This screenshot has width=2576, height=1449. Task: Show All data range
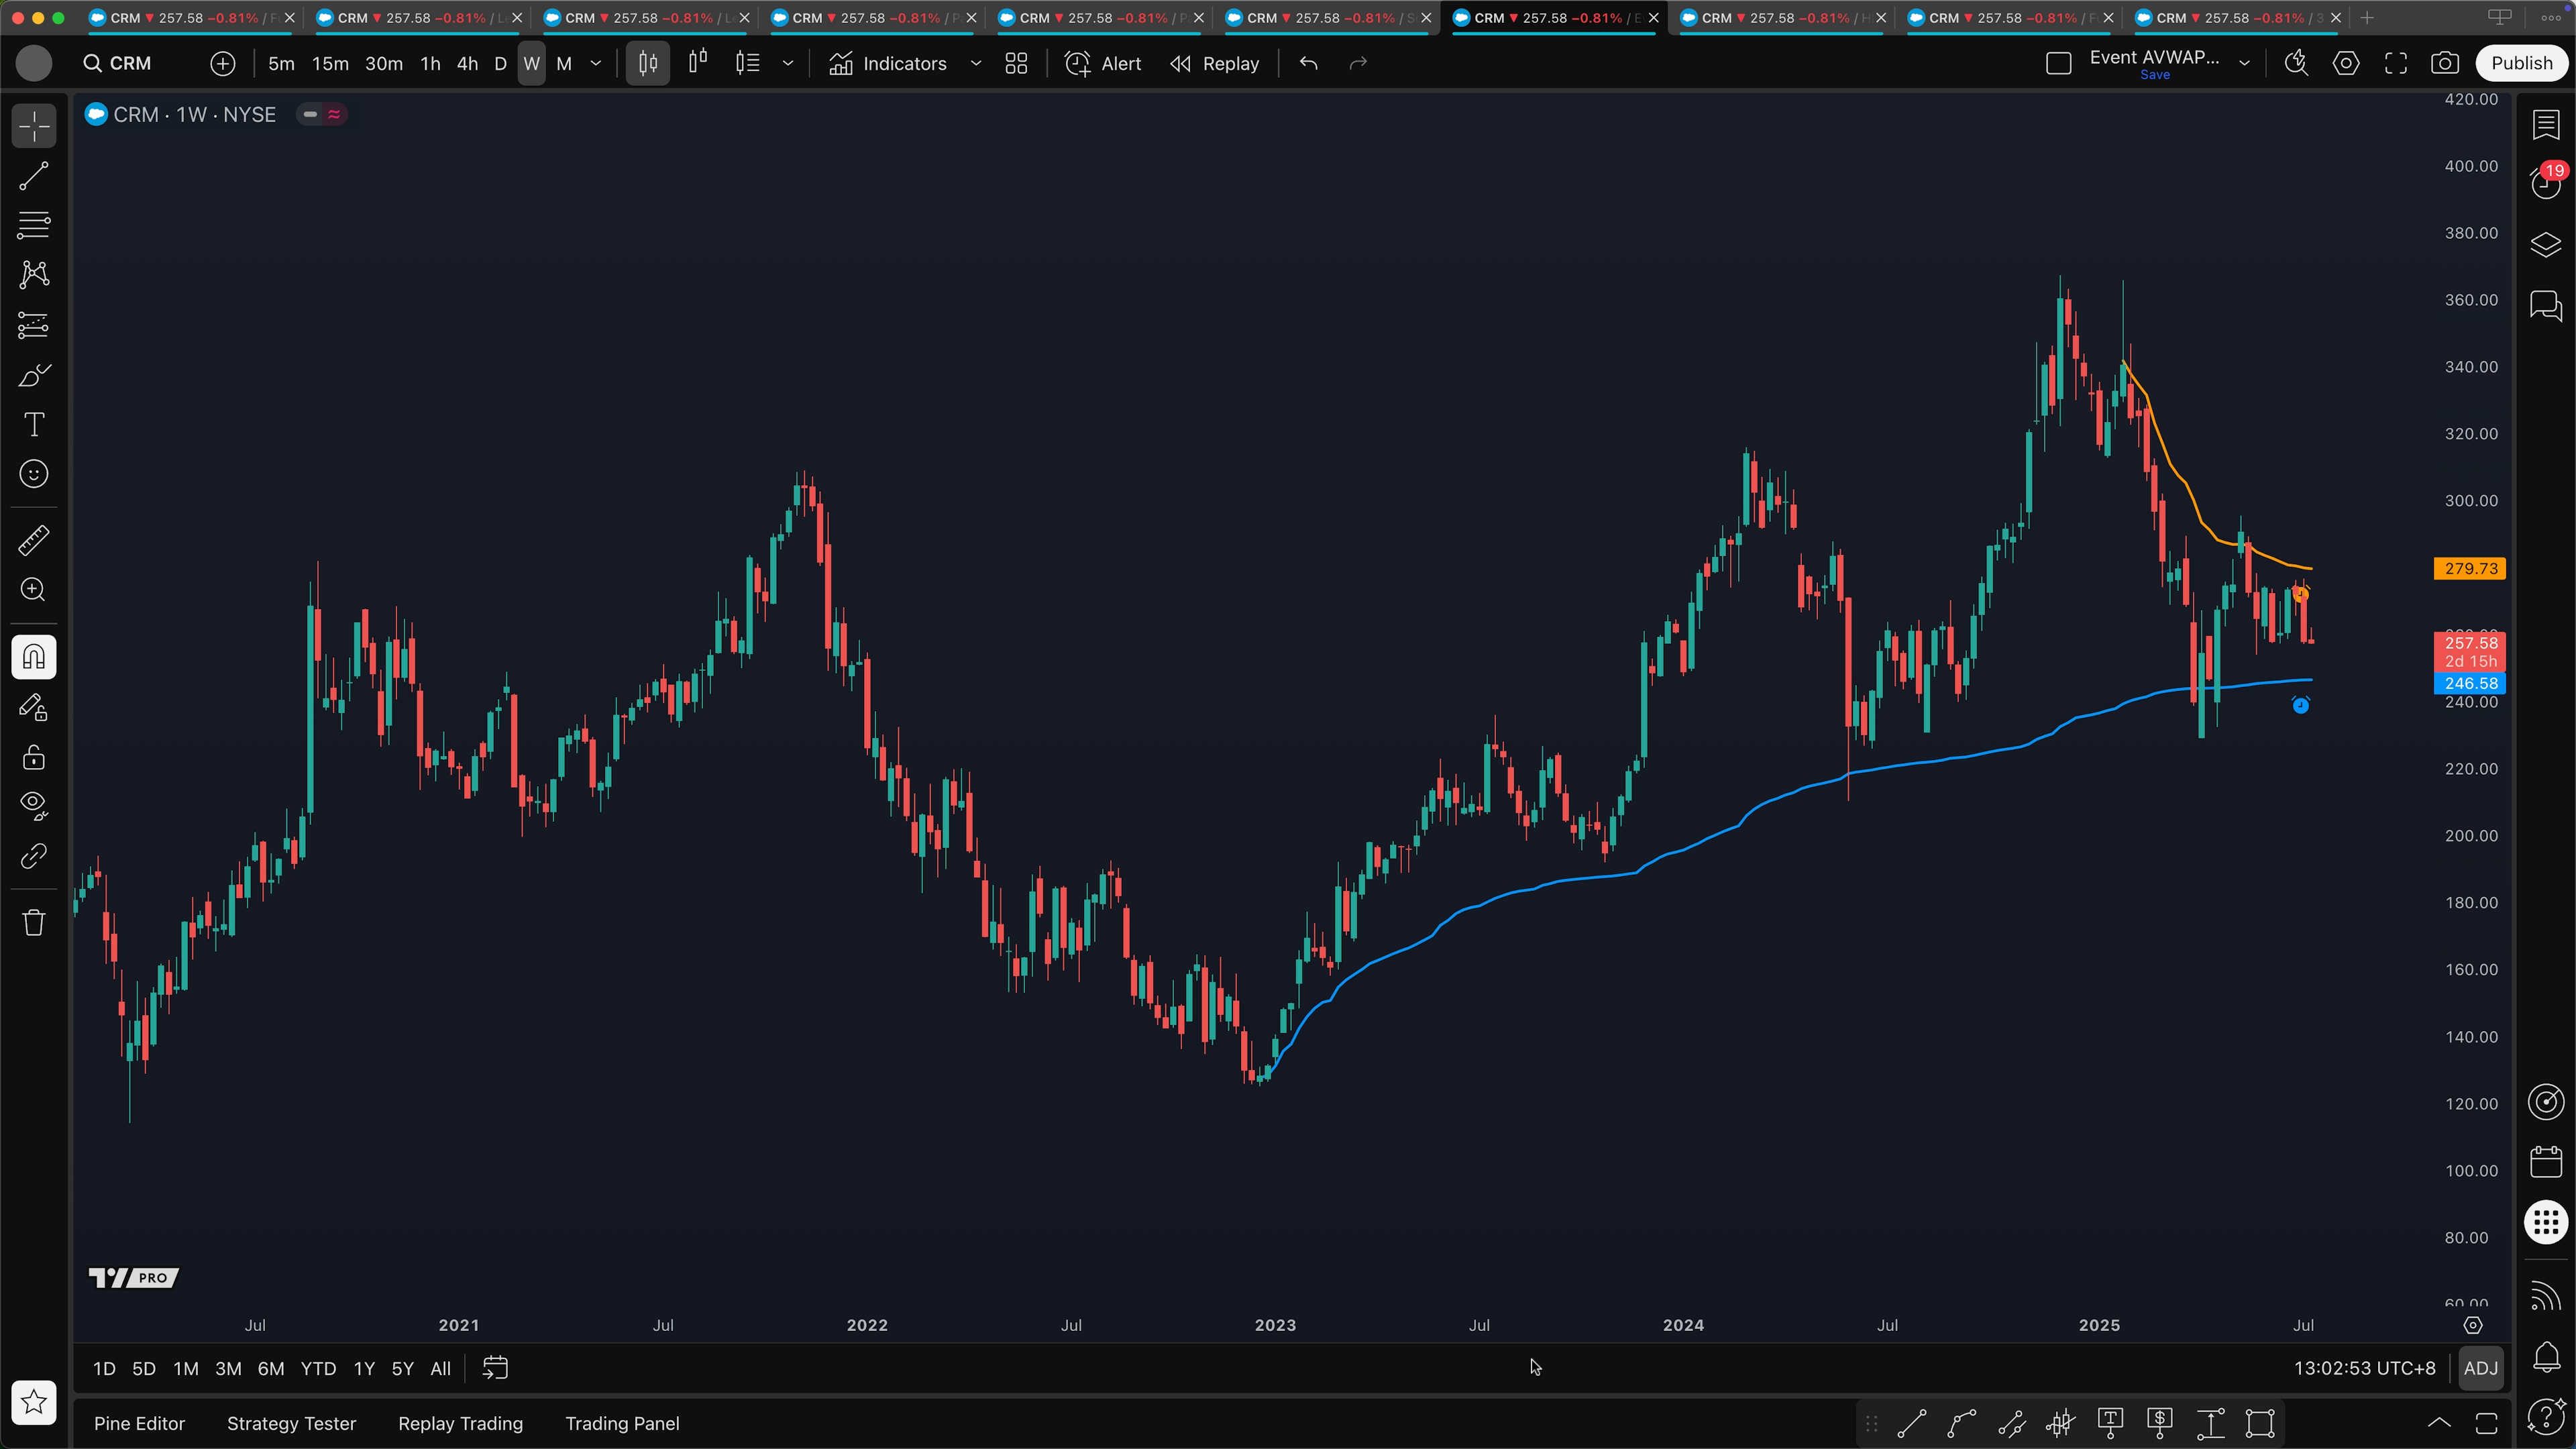pyautogui.click(x=440, y=1369)
